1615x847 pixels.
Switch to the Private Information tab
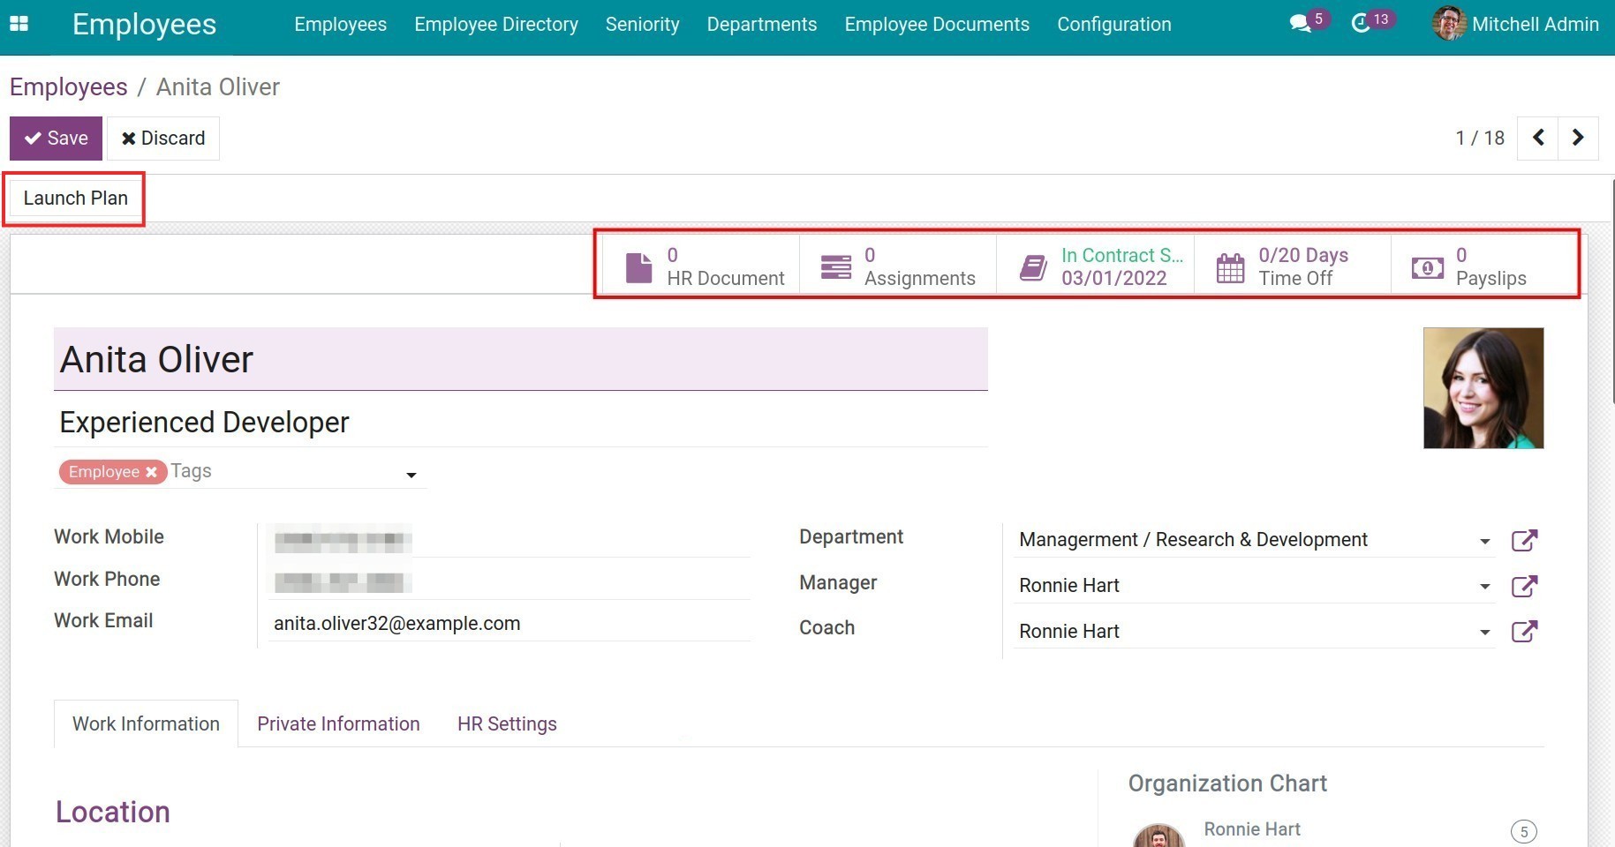(x=338, y=723)
